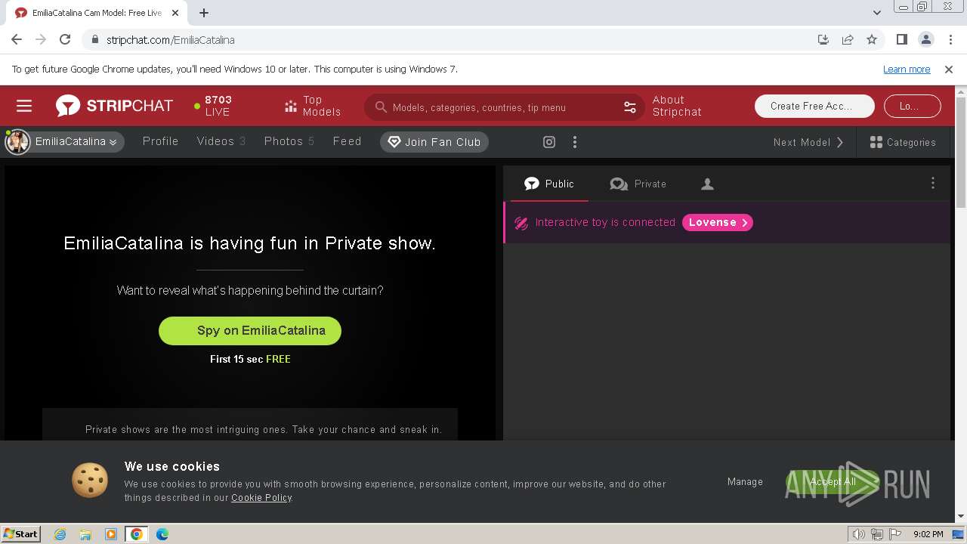This screenshot has width=967, height=544.
Task: Click the Stripchat logo
Action: [114, 106]
